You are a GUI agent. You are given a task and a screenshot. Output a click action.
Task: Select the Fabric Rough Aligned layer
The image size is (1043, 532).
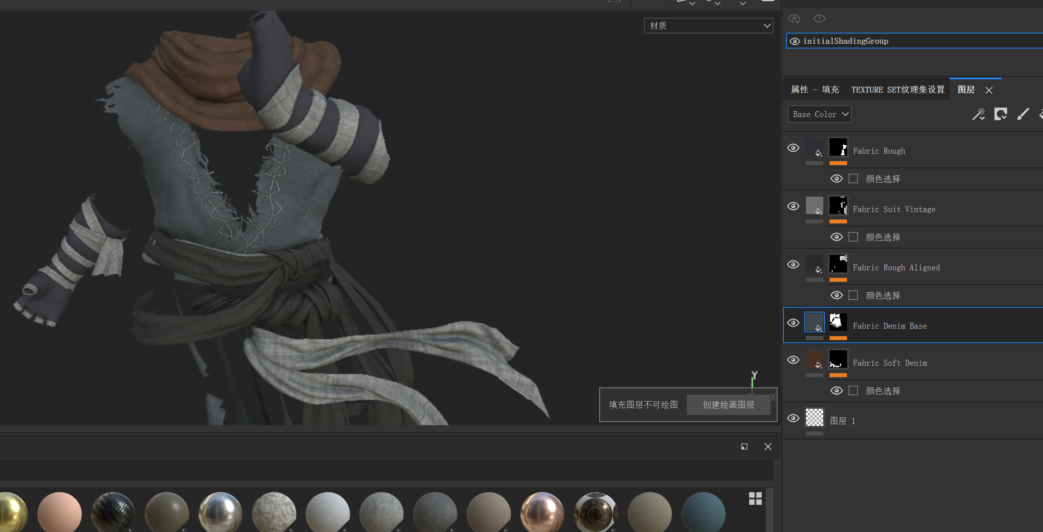pyautogui.click(x=896, y=268)
